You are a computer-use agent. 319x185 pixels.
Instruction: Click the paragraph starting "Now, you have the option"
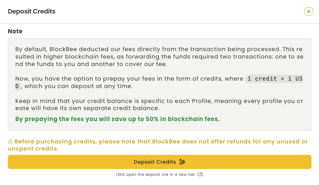pyautogui.click(x=129, y=79)
